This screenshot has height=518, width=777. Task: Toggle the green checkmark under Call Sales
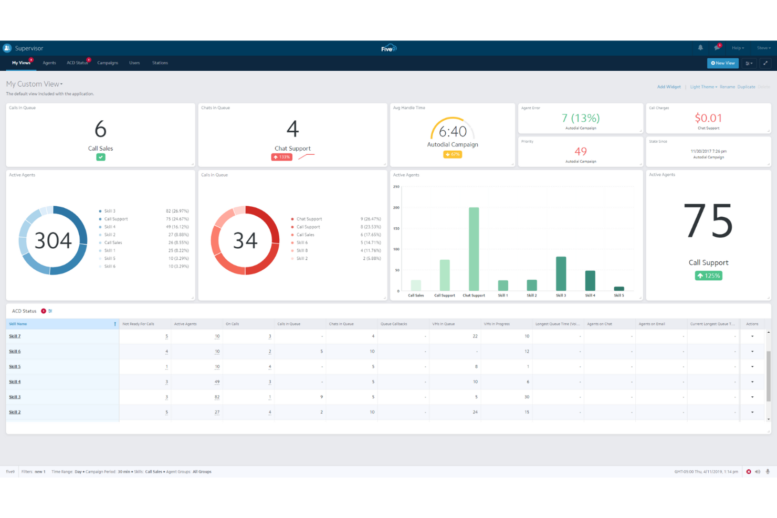pos(100,157)
